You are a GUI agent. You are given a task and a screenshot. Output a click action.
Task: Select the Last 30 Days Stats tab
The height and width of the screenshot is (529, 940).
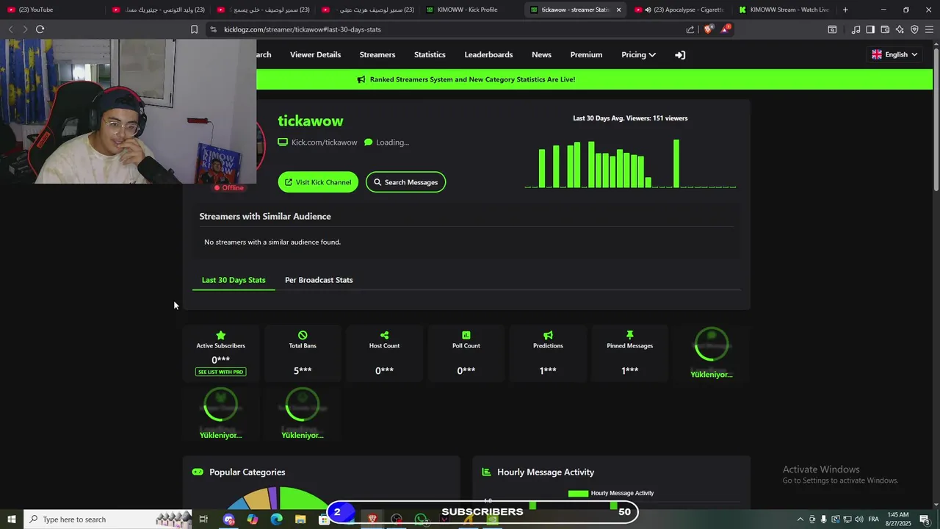point(234,280)
